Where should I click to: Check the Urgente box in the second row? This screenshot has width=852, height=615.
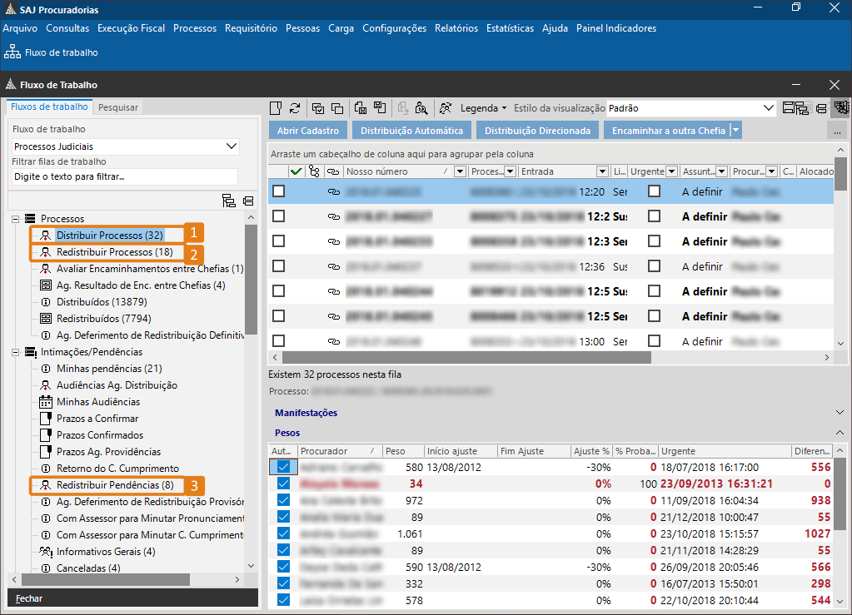click(x=655, y=216)
